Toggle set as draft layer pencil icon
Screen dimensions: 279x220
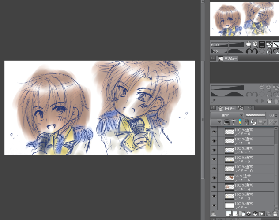pos(240,122)
